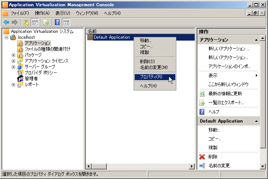Viewport: 268px width, 179px height.
Task: Expand the サーバー グループ node
Action: (13, 67)
